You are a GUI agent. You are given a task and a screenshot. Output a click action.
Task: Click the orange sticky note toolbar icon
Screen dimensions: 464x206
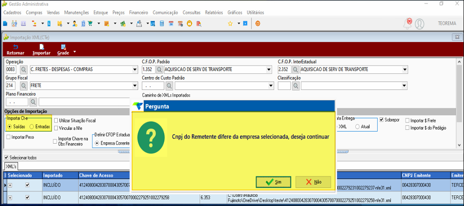click(106, 24)
